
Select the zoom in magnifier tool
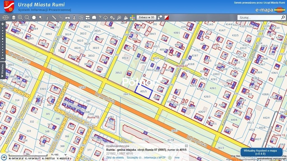click(x=20, y=18)
